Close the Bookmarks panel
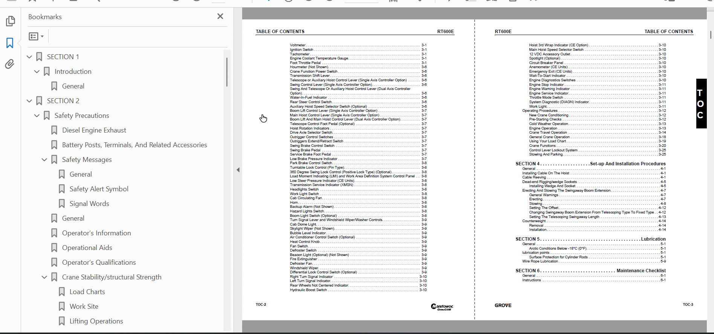This screenshot has height=334, width=714. pos(220,16)
